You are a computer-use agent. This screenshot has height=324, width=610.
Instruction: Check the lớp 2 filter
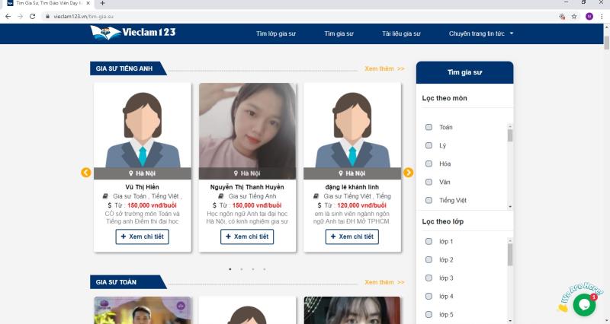coord(429,259)
